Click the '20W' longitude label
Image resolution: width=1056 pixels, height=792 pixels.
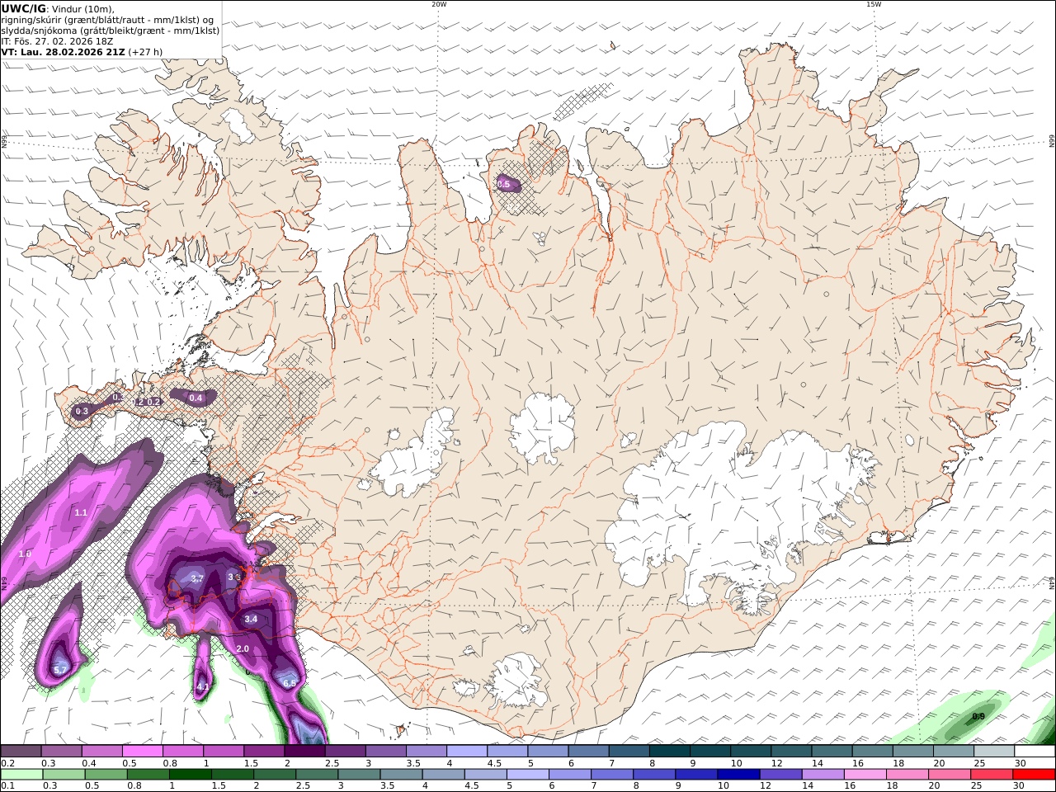(439, 4)
